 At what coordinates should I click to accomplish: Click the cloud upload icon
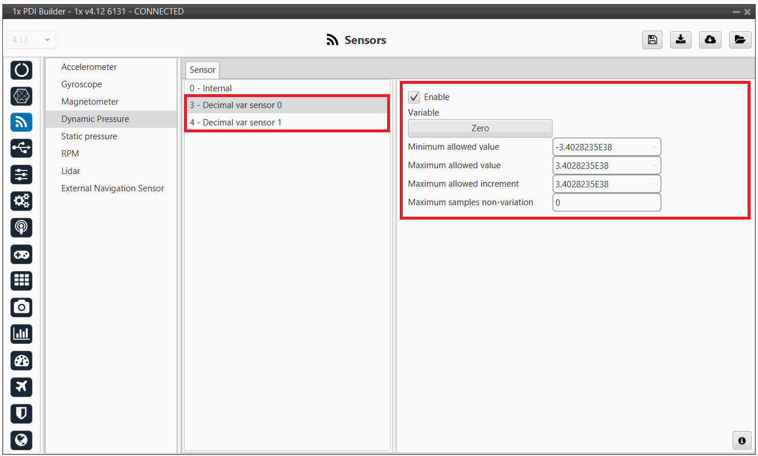click(x=710, y=40)
